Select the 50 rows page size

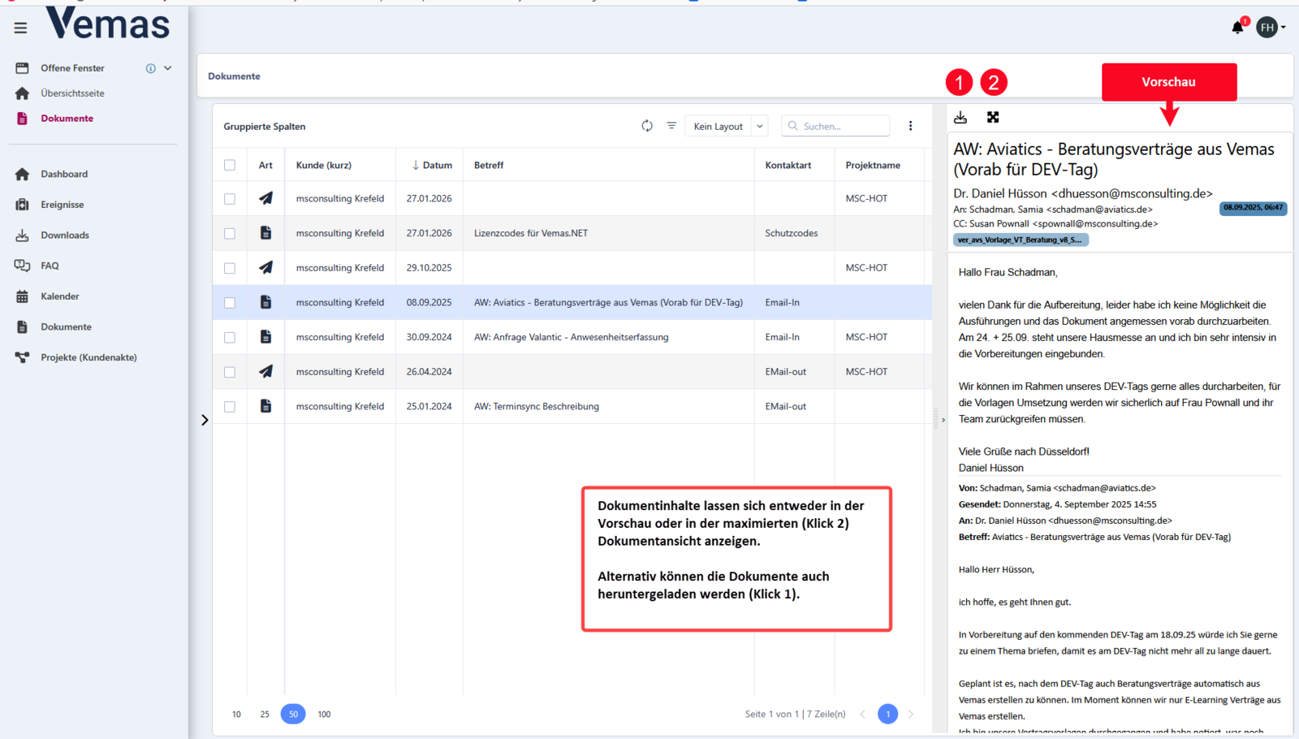coord(293,715)
